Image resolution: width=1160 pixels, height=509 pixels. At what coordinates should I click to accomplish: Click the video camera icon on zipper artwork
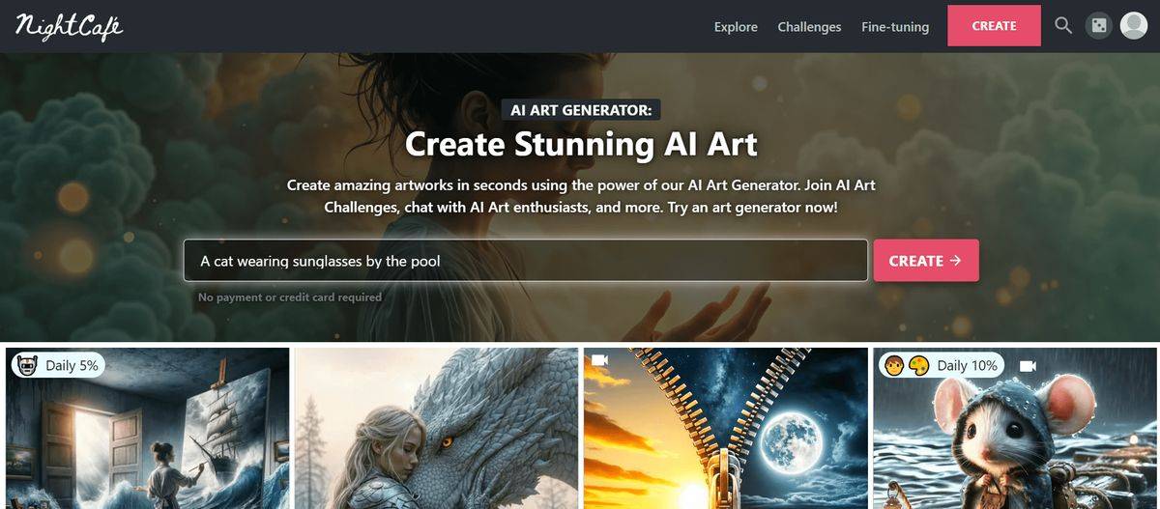(x=599, y=360)
